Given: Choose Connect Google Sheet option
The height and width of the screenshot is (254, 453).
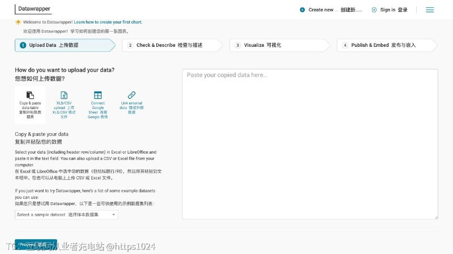Looking at the screenshot, I should 97,105.
